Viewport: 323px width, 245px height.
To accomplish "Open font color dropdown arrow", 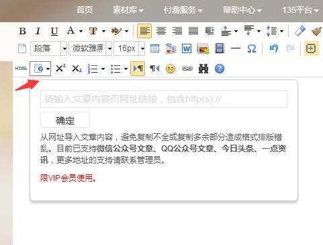I will (81, 31).
